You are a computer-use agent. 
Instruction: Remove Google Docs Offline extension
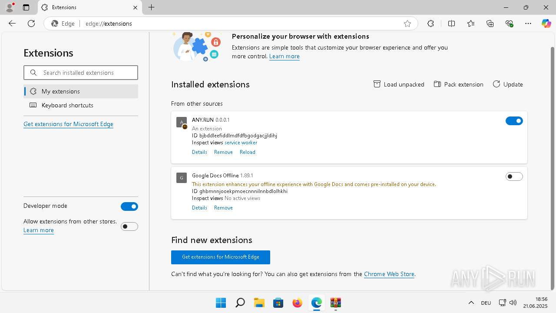[223, 208]
